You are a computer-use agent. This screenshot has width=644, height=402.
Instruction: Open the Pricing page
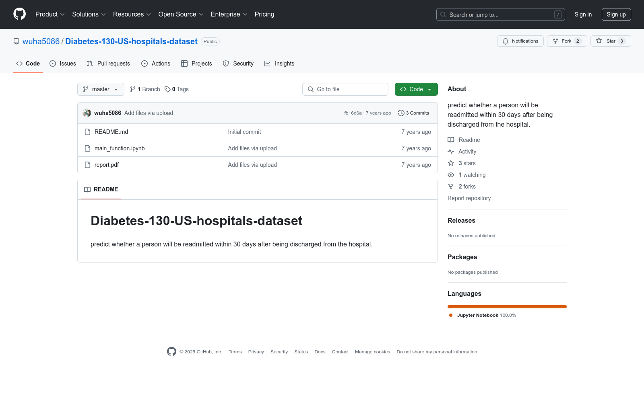click(264, 14)
